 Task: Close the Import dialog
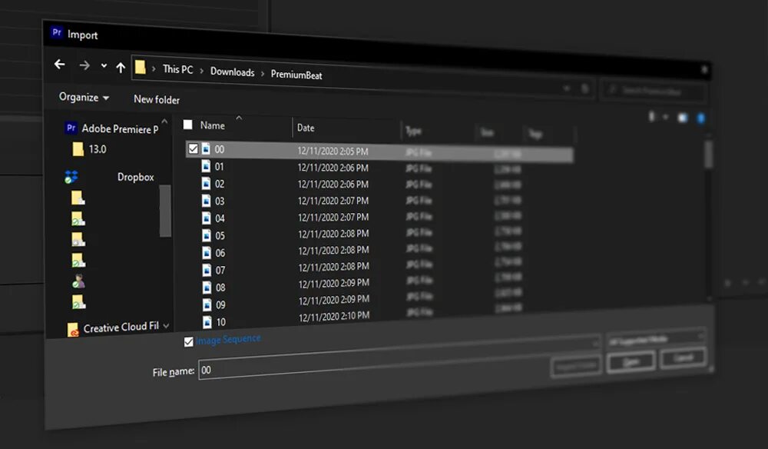(704, 70)
